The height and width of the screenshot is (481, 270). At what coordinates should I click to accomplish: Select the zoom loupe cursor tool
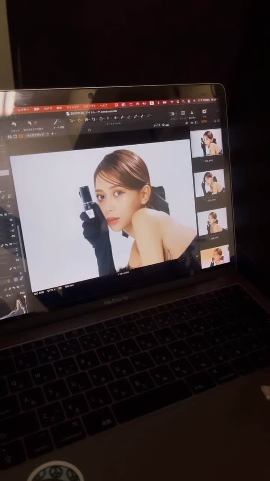pyautogui.click(x=87, y=119)
